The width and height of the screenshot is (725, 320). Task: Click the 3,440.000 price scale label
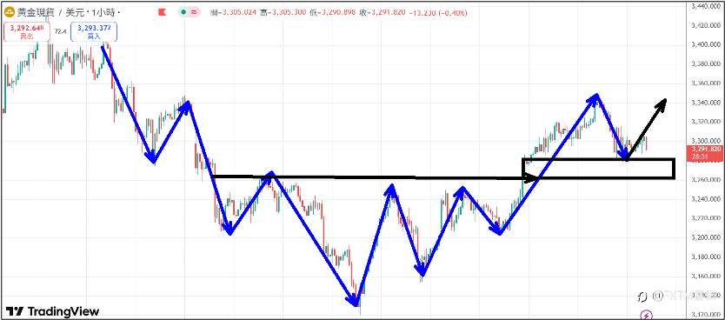pos(706,6)
